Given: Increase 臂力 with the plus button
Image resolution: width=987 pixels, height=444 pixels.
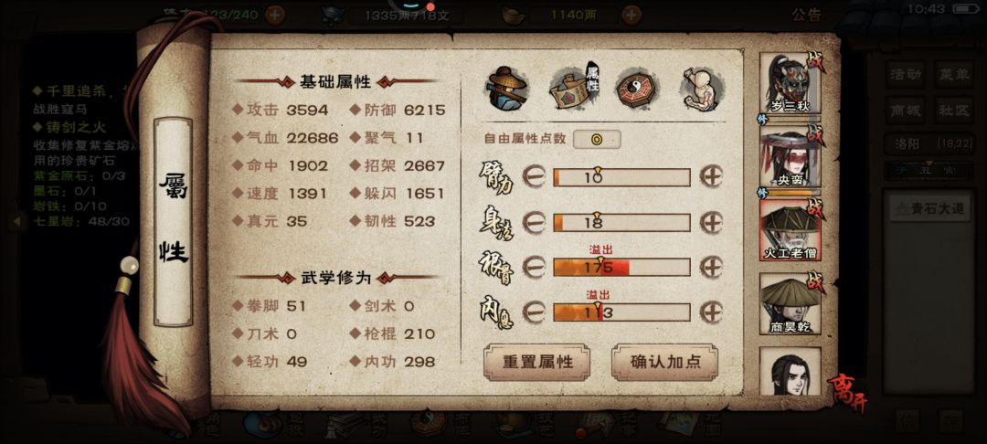Looking at the screenshot, I should (x=711, y=177).
